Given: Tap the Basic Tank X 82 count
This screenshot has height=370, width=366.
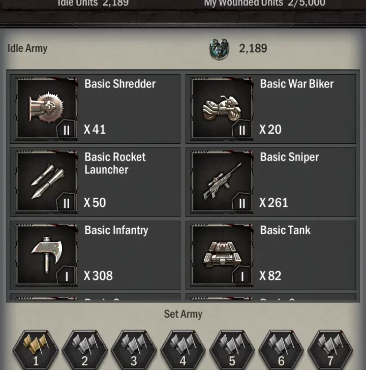Looking at the screenshot, I should (x=270, y=275).
